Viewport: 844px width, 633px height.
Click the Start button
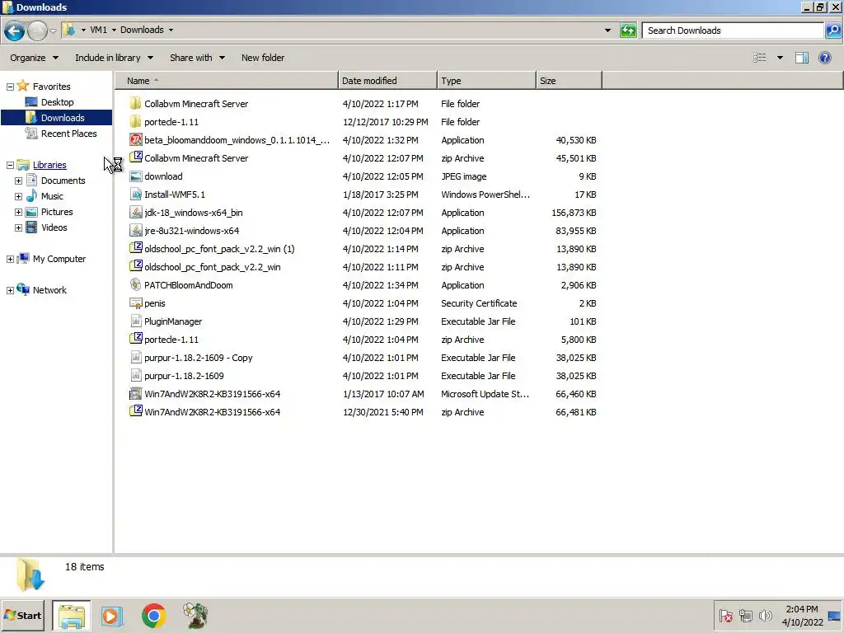[22, 616]
